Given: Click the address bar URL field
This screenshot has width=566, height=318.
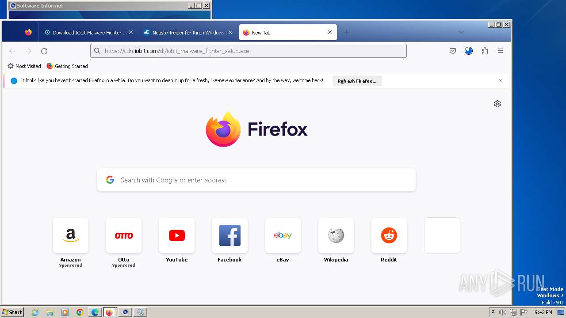Looking at the screenshot, I should [249, 51].
